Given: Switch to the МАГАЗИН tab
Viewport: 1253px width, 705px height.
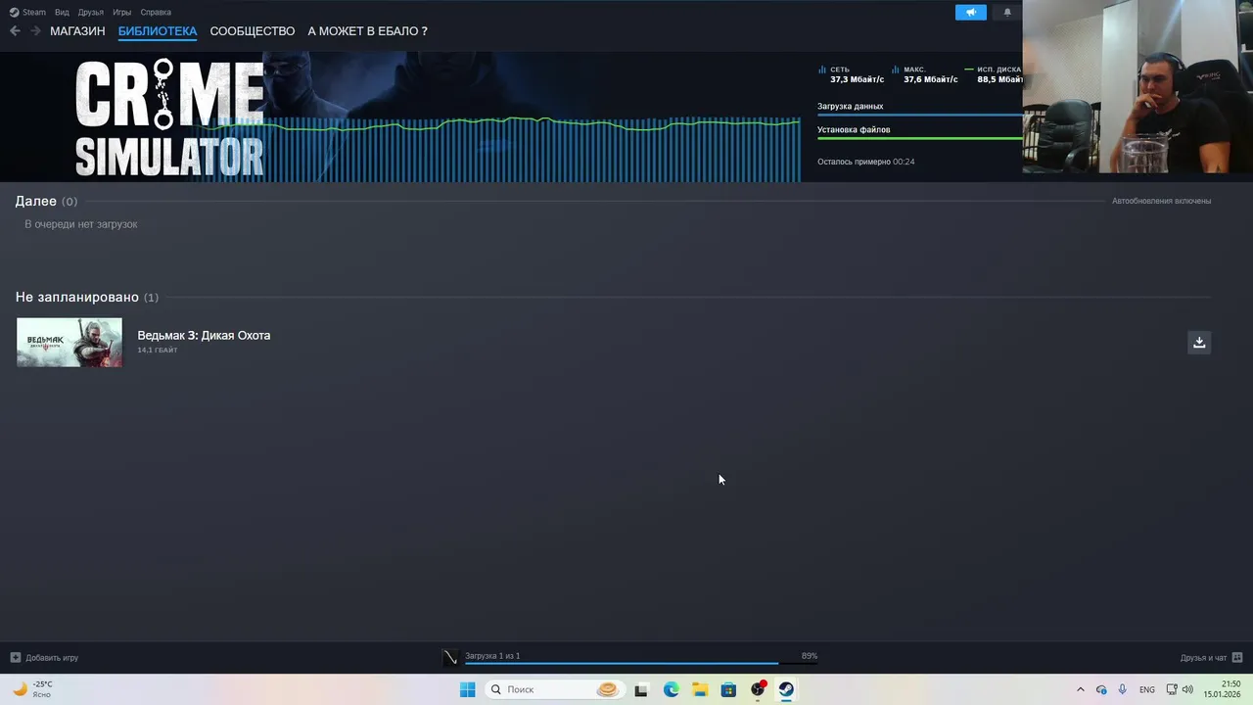Looking at the screenshot, I should pos(77,31).
